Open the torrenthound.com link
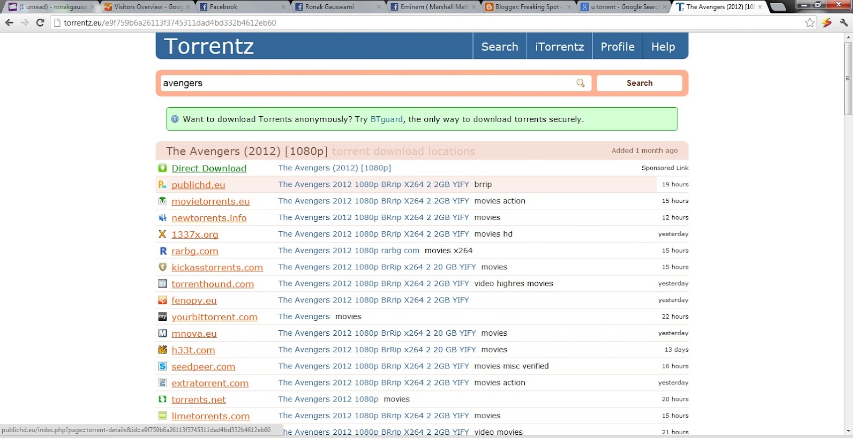This screenshot has width=857, height=438. point(213,284)
